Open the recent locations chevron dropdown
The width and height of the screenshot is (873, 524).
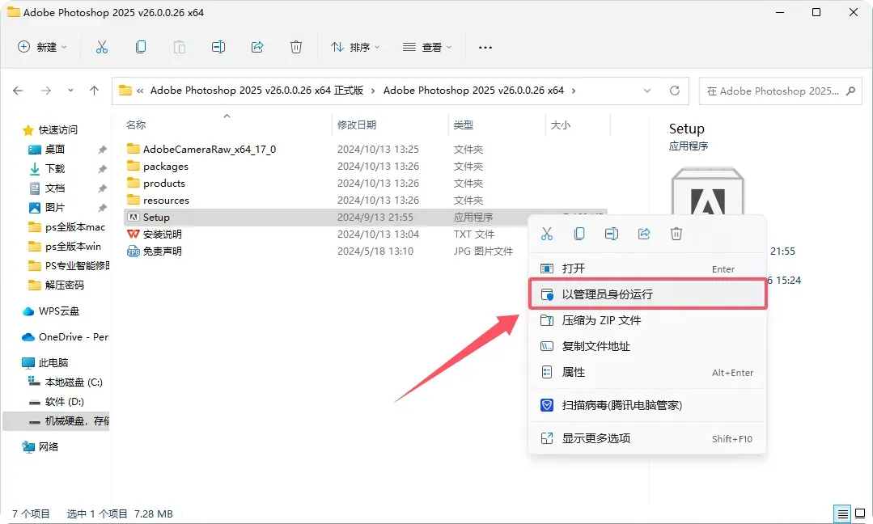70,90
